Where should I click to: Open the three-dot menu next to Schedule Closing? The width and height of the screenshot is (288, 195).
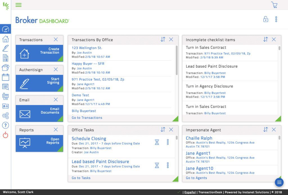(x=168, y=142)
